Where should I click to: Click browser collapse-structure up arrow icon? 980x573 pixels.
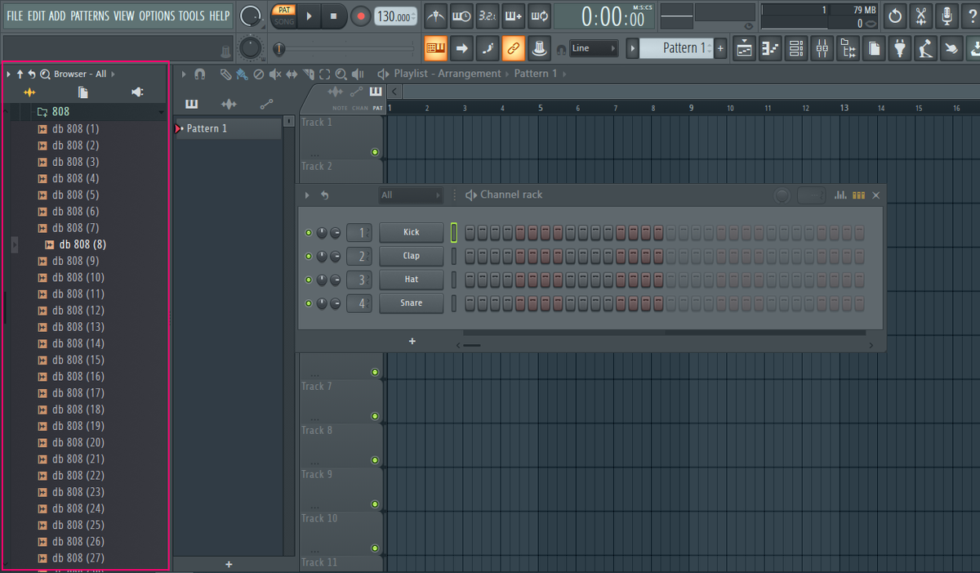pyautogui.click(x=20, y=74)
